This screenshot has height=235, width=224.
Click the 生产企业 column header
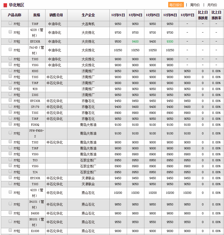88,15
